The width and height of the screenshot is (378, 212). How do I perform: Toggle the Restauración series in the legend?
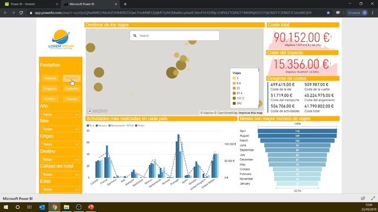tap(117, 125)
